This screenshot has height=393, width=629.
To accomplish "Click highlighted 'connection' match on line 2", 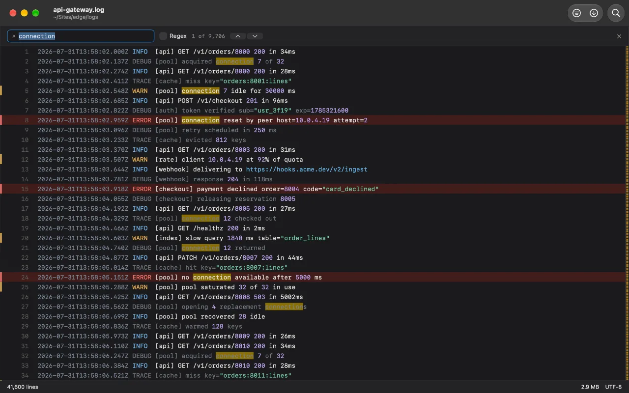I will pos(235,61).
